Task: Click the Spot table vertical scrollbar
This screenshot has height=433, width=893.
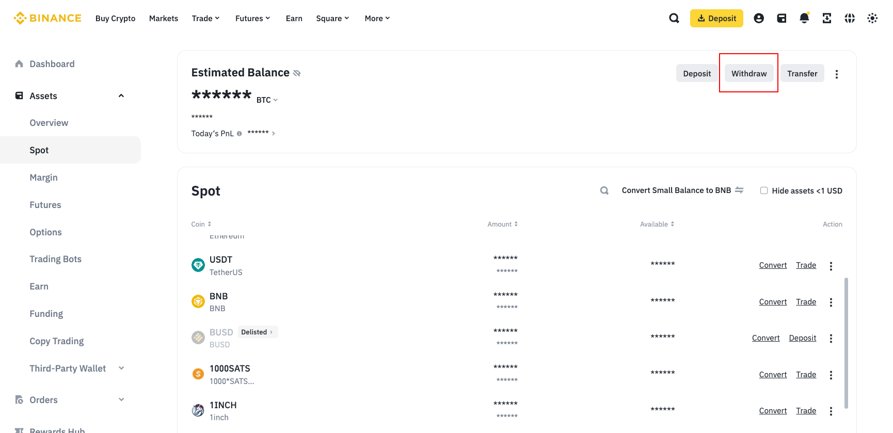Action: tap(846, 343)
